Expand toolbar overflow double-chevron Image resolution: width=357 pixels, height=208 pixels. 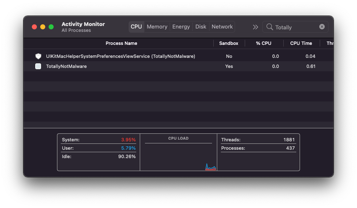[x=255, y=27]
